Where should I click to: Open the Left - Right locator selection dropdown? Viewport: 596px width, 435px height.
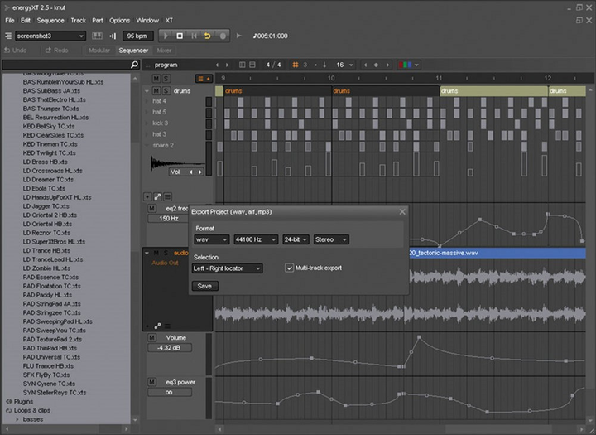(x=228, y=268)
